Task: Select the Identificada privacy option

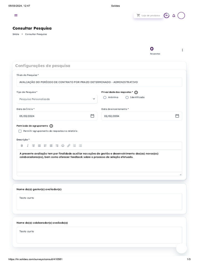Action: coord(127,98)
